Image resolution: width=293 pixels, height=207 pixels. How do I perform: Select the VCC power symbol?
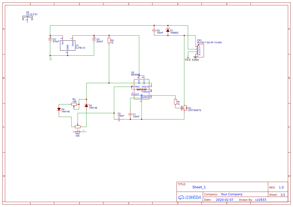[188, 59]
